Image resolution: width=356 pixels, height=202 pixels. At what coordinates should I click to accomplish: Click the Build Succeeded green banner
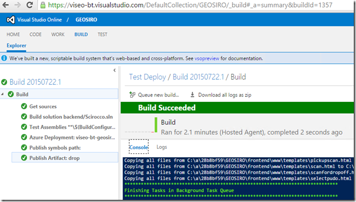(237, 108)
